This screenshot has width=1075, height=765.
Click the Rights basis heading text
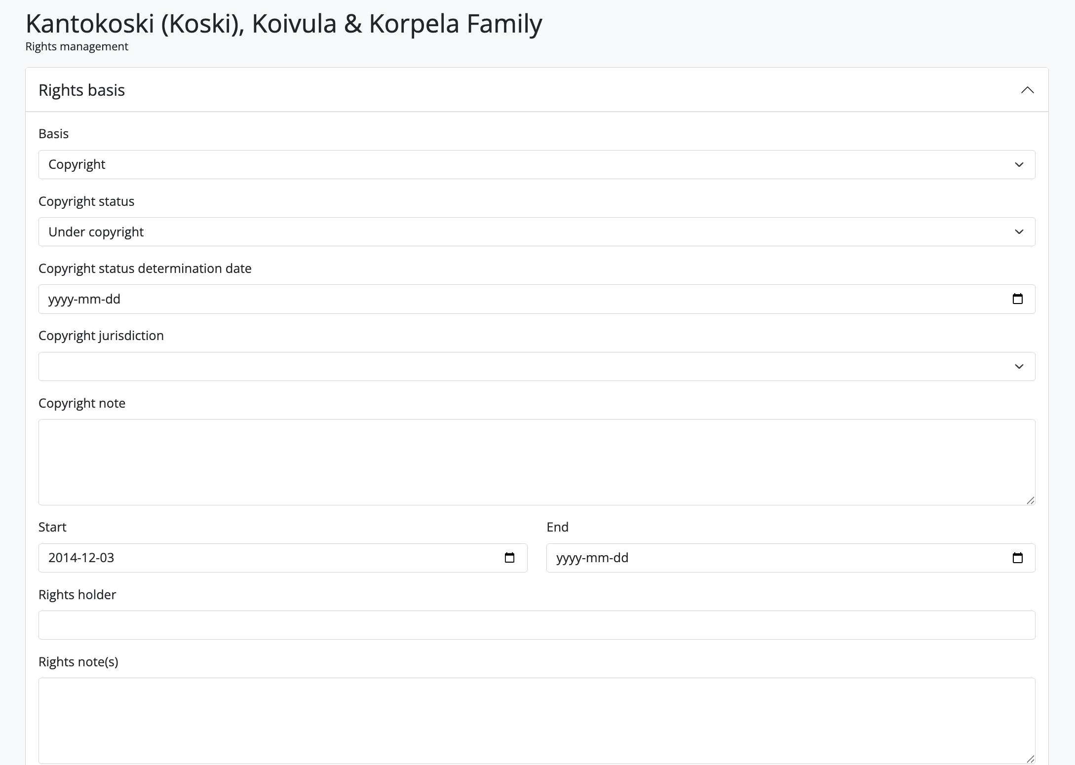(81, 90)
